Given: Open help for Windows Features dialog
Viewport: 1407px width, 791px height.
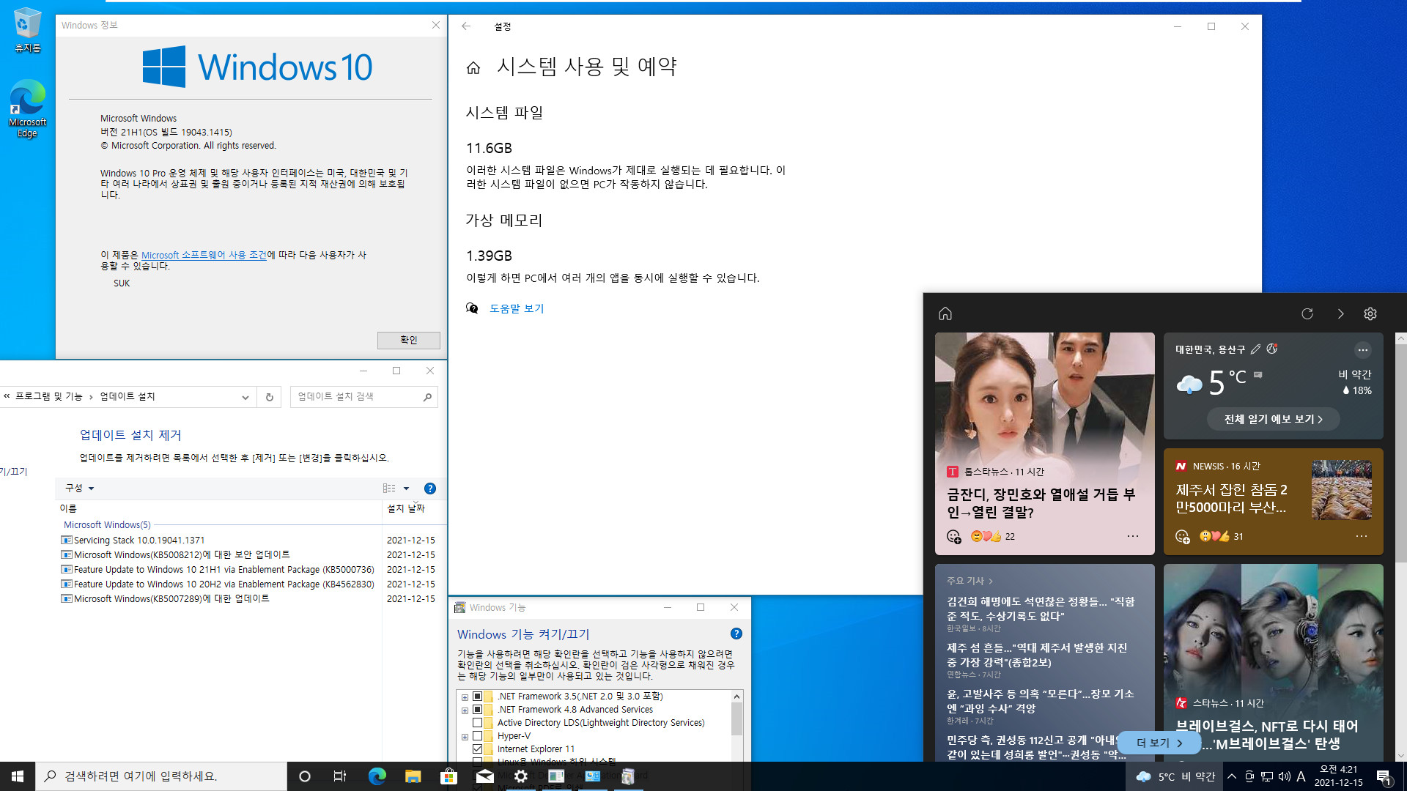Looking at the screenshot, I should click(x=736, y=634).
